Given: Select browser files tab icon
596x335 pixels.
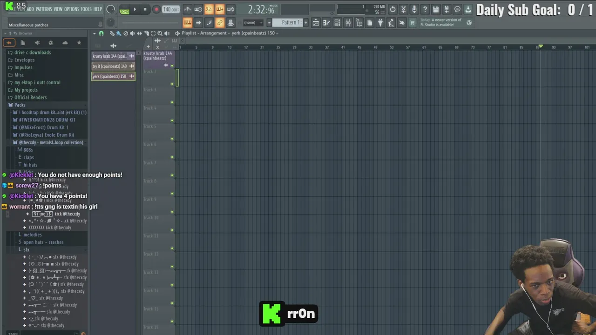Looking at the screenshot, I should pyautogui.click(x=22, y=43).
